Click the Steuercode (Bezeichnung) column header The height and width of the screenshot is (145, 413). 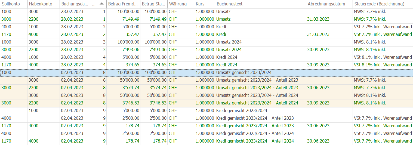coord(383,4)
